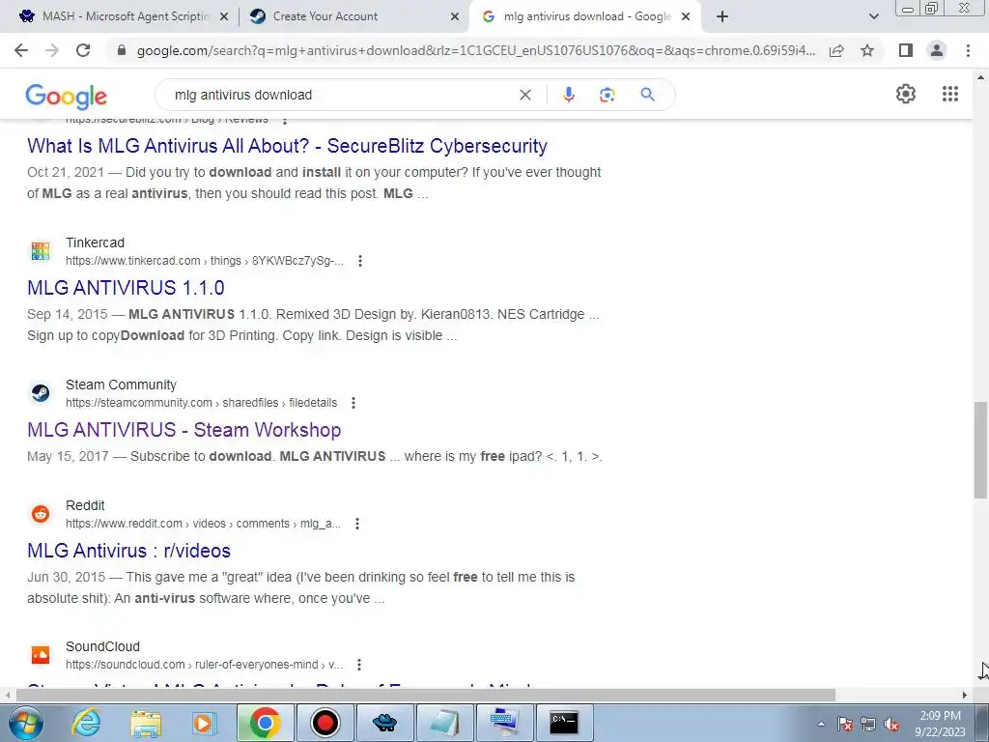Reload the current page

point(83,50)
